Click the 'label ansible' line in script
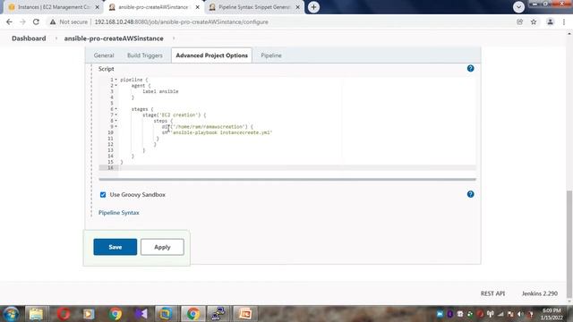The width and height of the screenshot is (573, 322). click(x=160, y=91)
